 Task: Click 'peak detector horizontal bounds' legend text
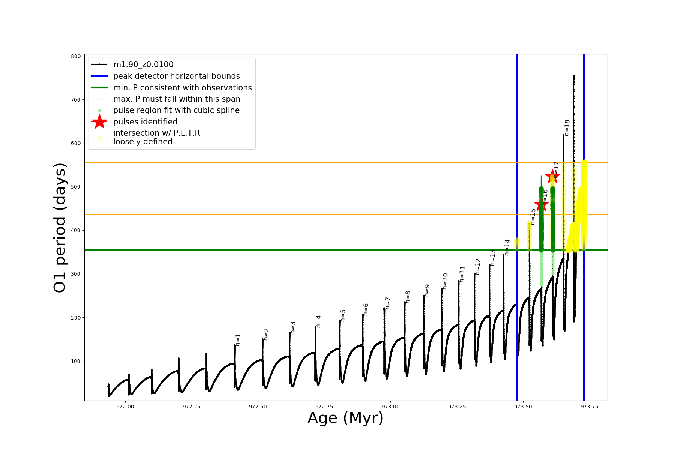(177, 76)
